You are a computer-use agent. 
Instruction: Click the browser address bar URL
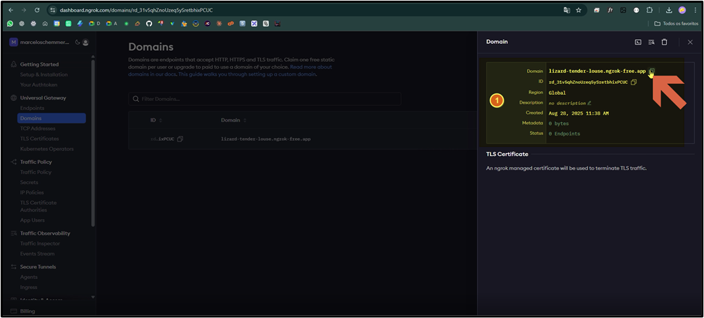[x=136, y=10]
